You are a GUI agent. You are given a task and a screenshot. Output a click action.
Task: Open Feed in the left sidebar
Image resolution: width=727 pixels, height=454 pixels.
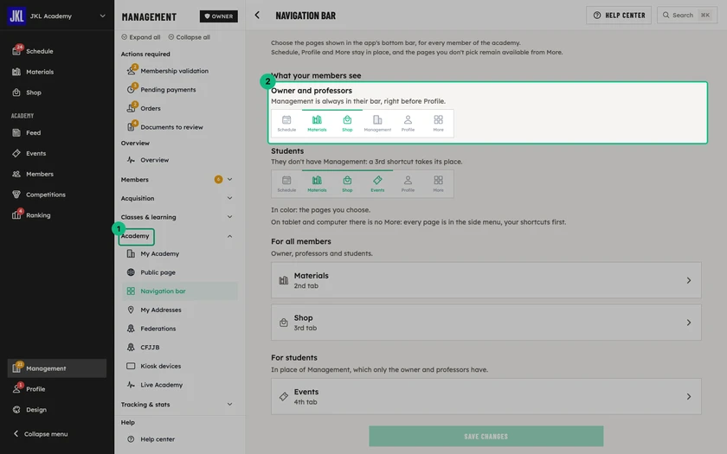56,132
